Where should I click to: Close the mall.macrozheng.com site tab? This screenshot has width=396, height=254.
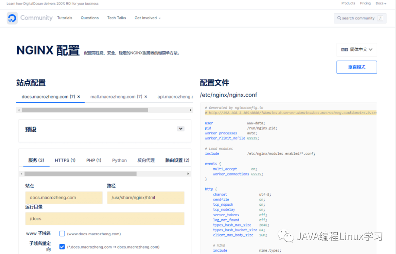point(146,97)
